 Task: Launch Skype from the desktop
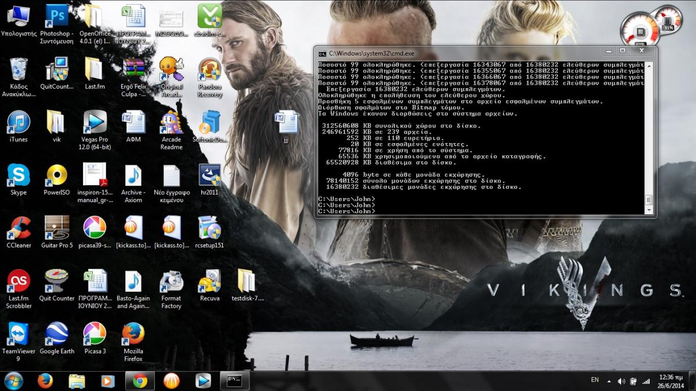click(19, 175)
